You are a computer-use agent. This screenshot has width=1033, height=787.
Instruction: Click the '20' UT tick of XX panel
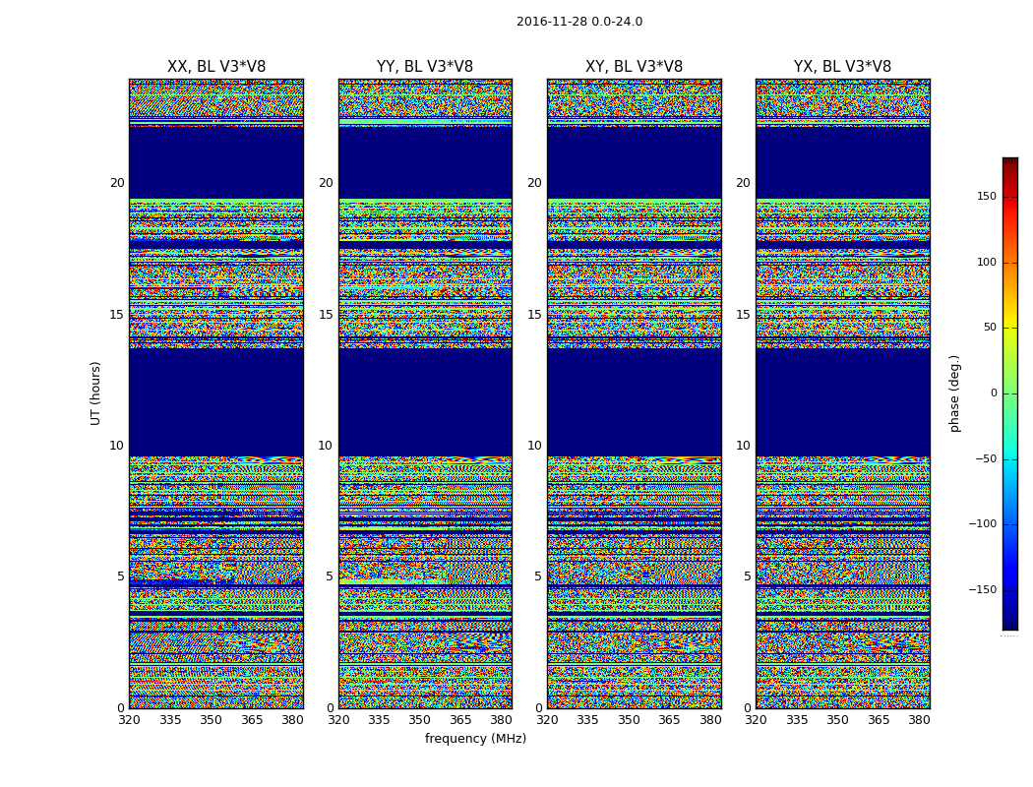pyautogui.click(x=117, y=183)
